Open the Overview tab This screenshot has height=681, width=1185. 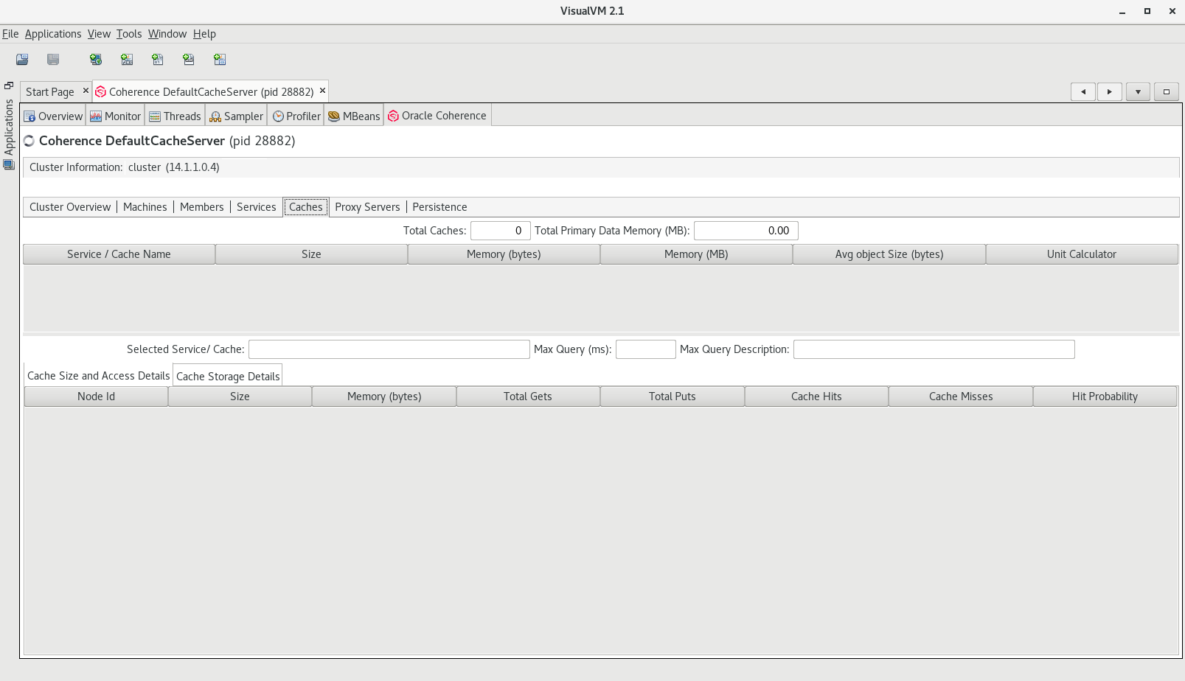tap(54, 116)
